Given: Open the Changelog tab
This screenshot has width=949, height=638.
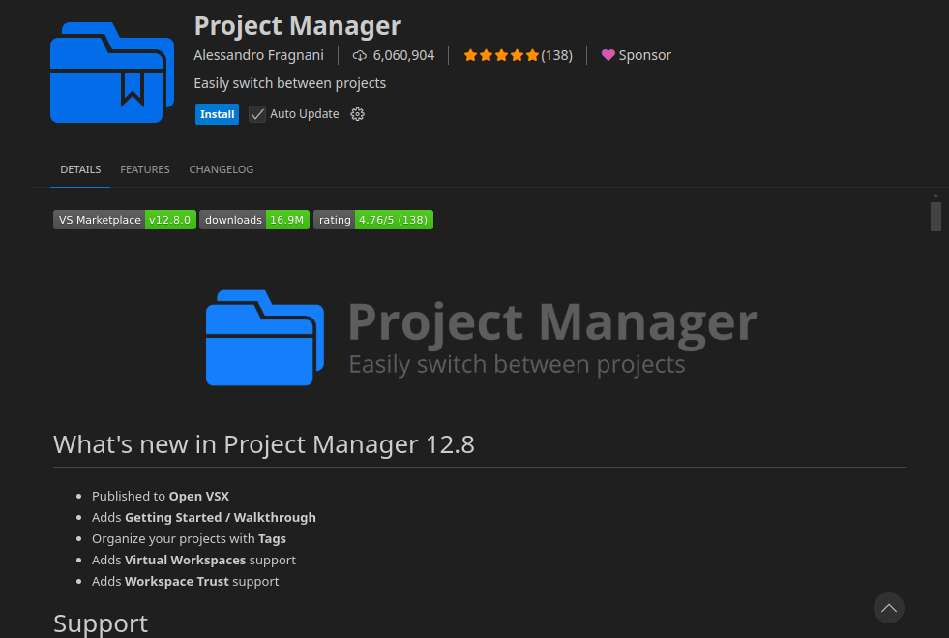Looking at the screenshot, I should (222, 169).
